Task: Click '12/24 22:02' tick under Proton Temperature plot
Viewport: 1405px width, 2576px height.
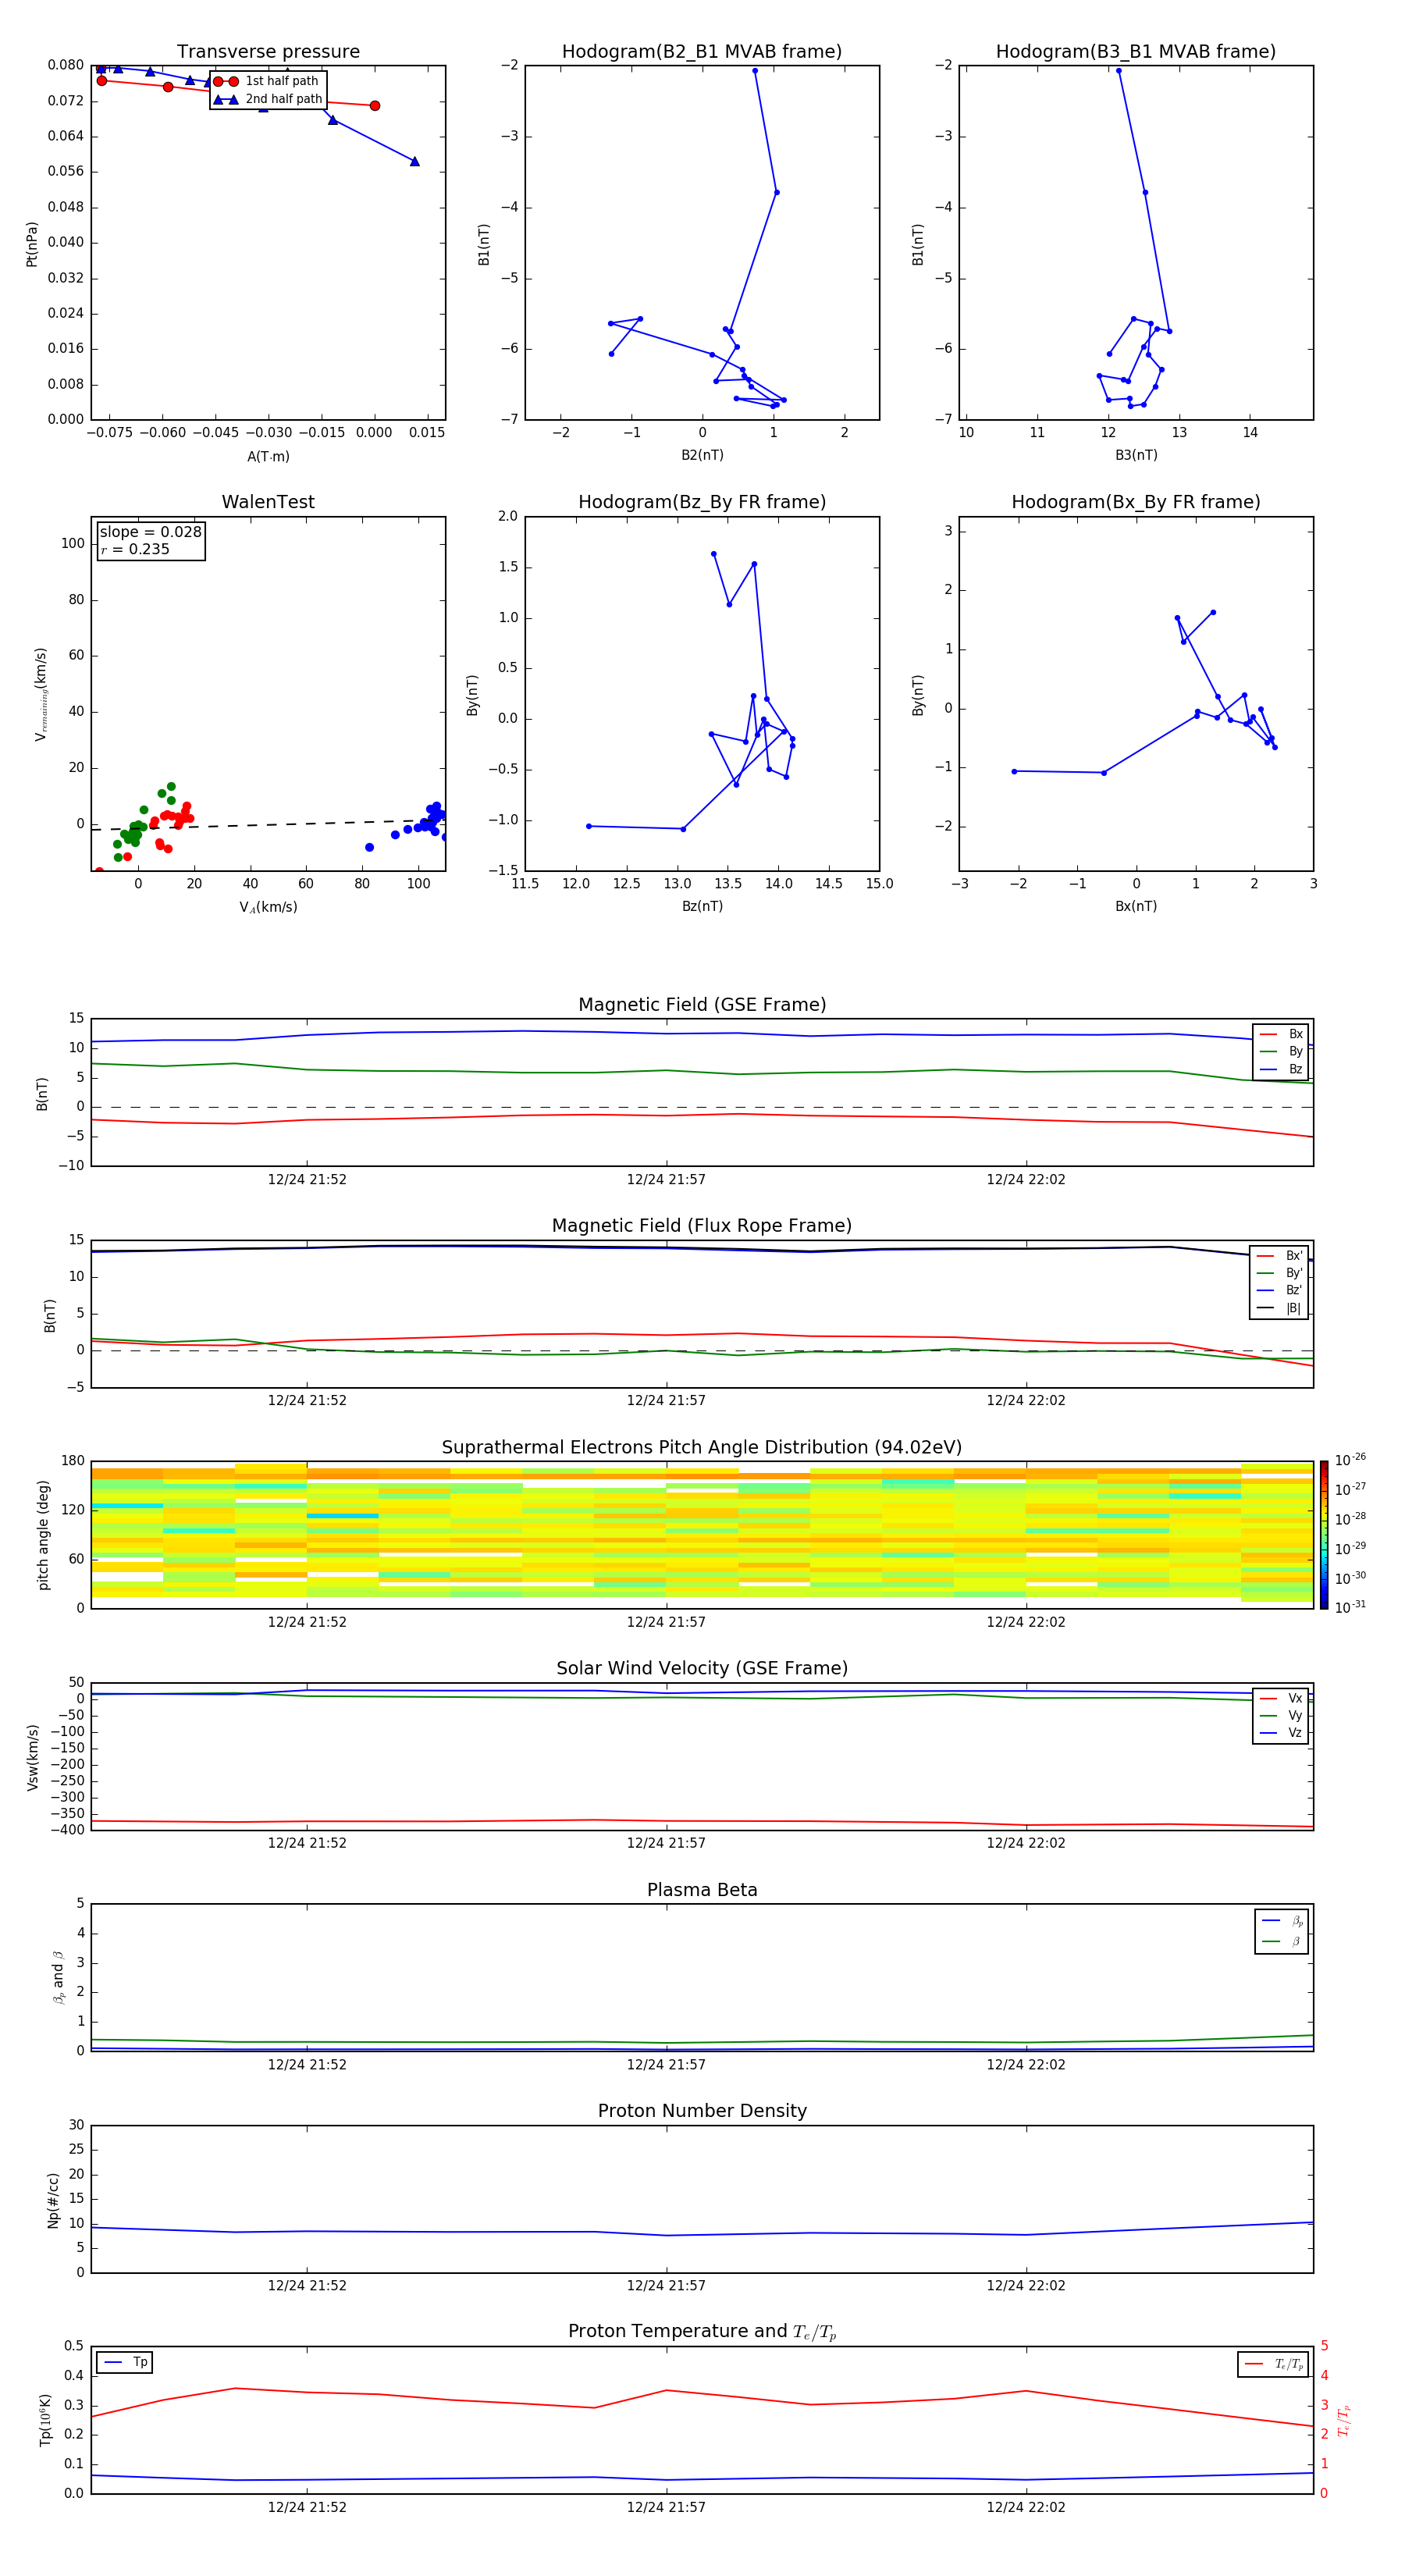Action: pyautogui.click(x=1026, y=2507)
